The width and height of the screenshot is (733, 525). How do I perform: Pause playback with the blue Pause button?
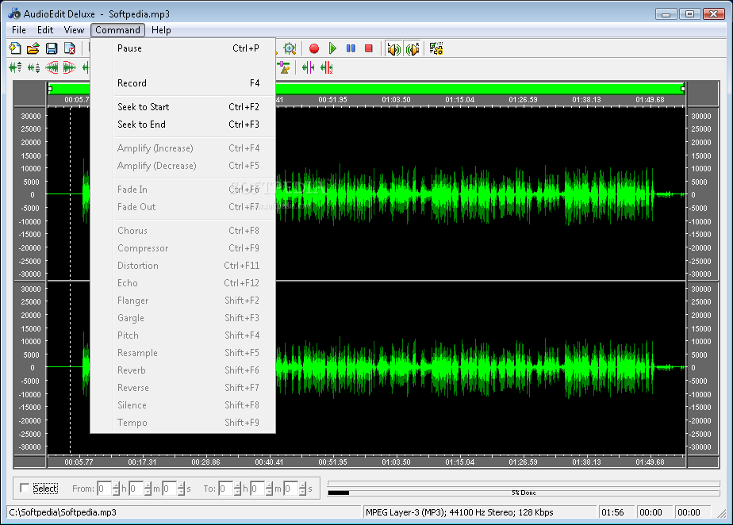coord(351,49)
